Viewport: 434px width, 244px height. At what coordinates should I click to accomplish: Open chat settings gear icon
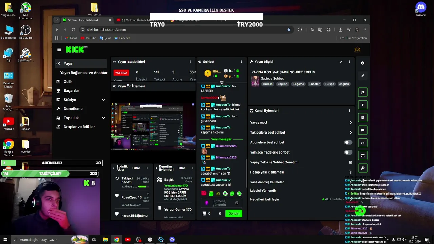click(220, 213)
